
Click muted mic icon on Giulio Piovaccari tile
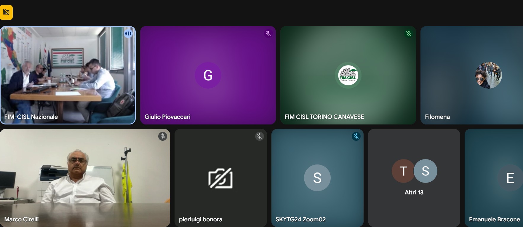click(x=268, y=33)
